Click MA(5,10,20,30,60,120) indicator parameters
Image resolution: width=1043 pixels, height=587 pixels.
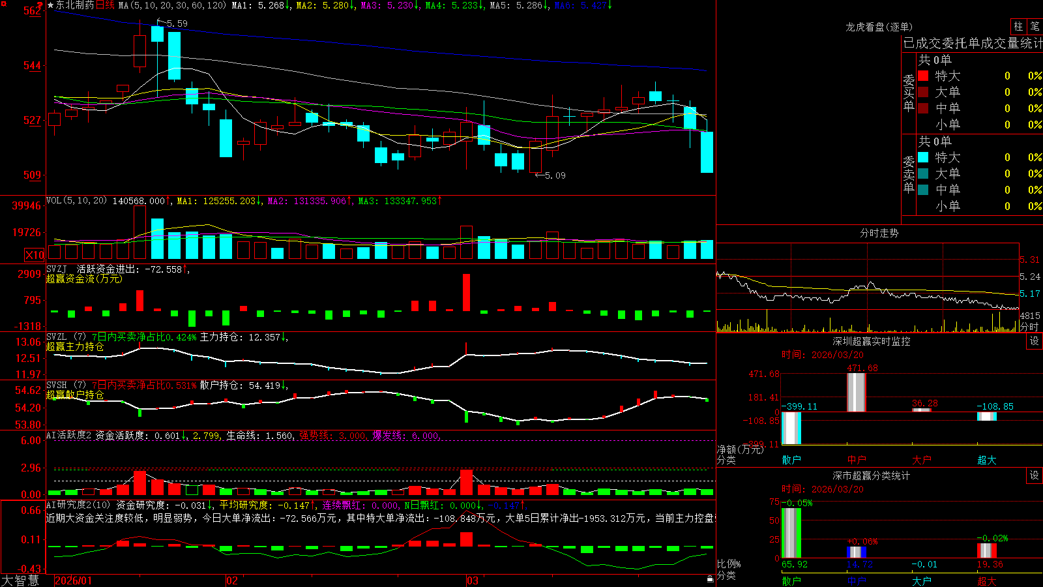172,5
